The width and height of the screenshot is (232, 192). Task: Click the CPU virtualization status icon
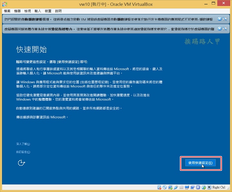tap(198, 187)
